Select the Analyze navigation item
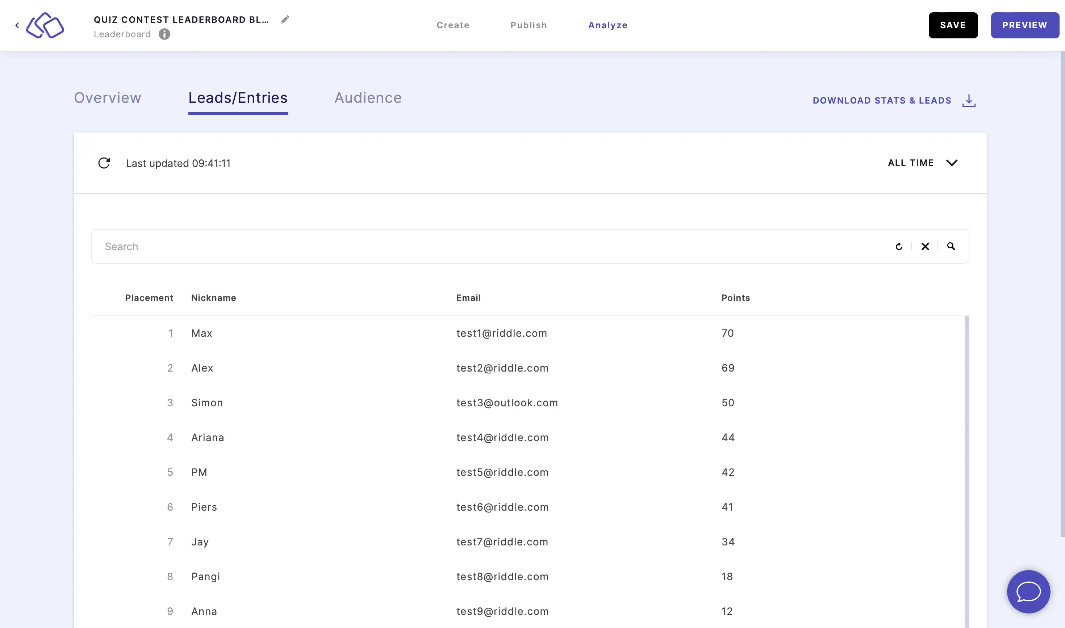This screenshot has height=628, width=1065. pos(607,25)
